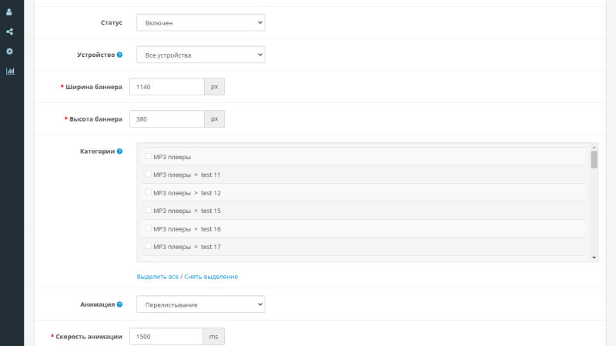Check the MP3 плееры > test 17 checkbox

[148, 246]
